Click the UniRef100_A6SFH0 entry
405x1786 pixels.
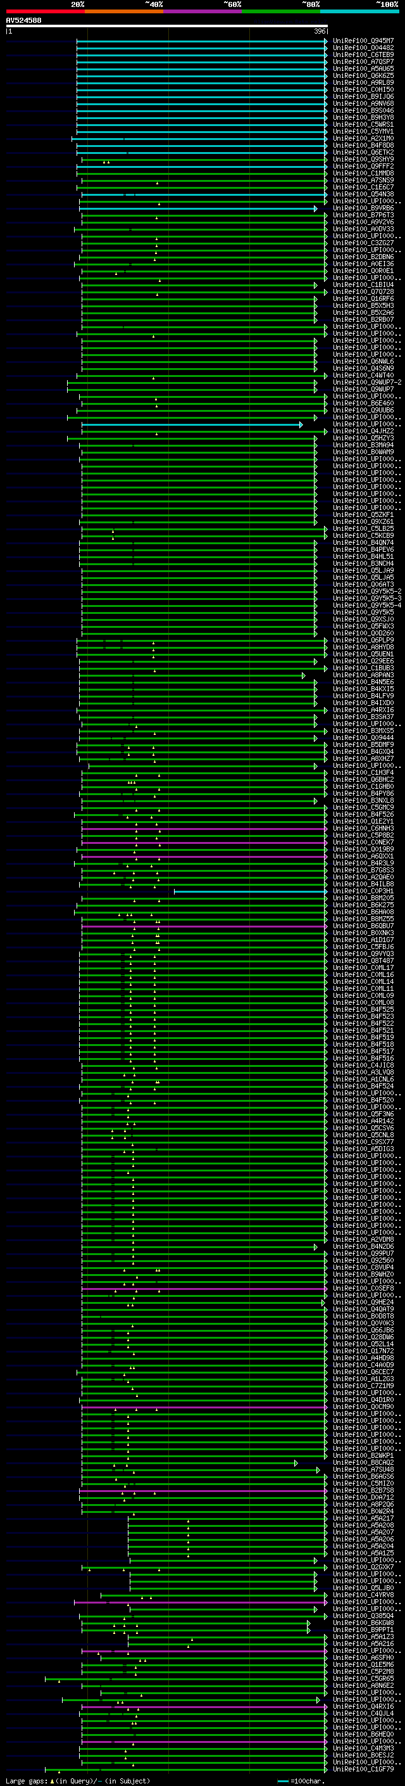pos(363,1657)
